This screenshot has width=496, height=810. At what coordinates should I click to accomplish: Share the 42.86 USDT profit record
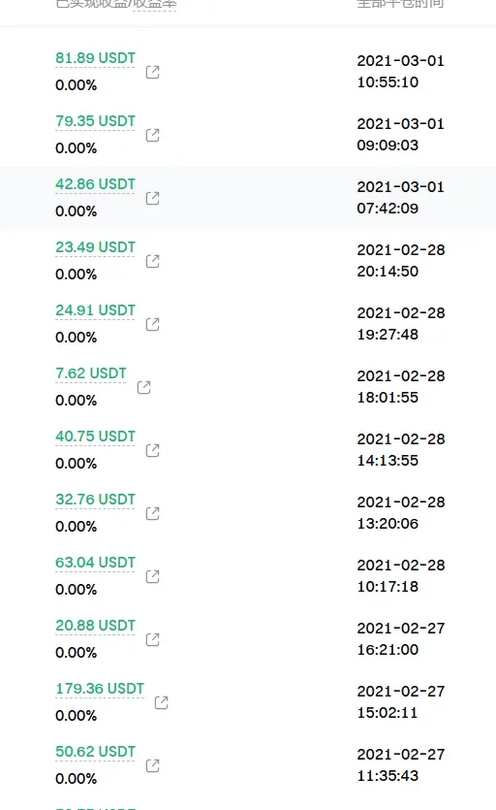[153, 198]
